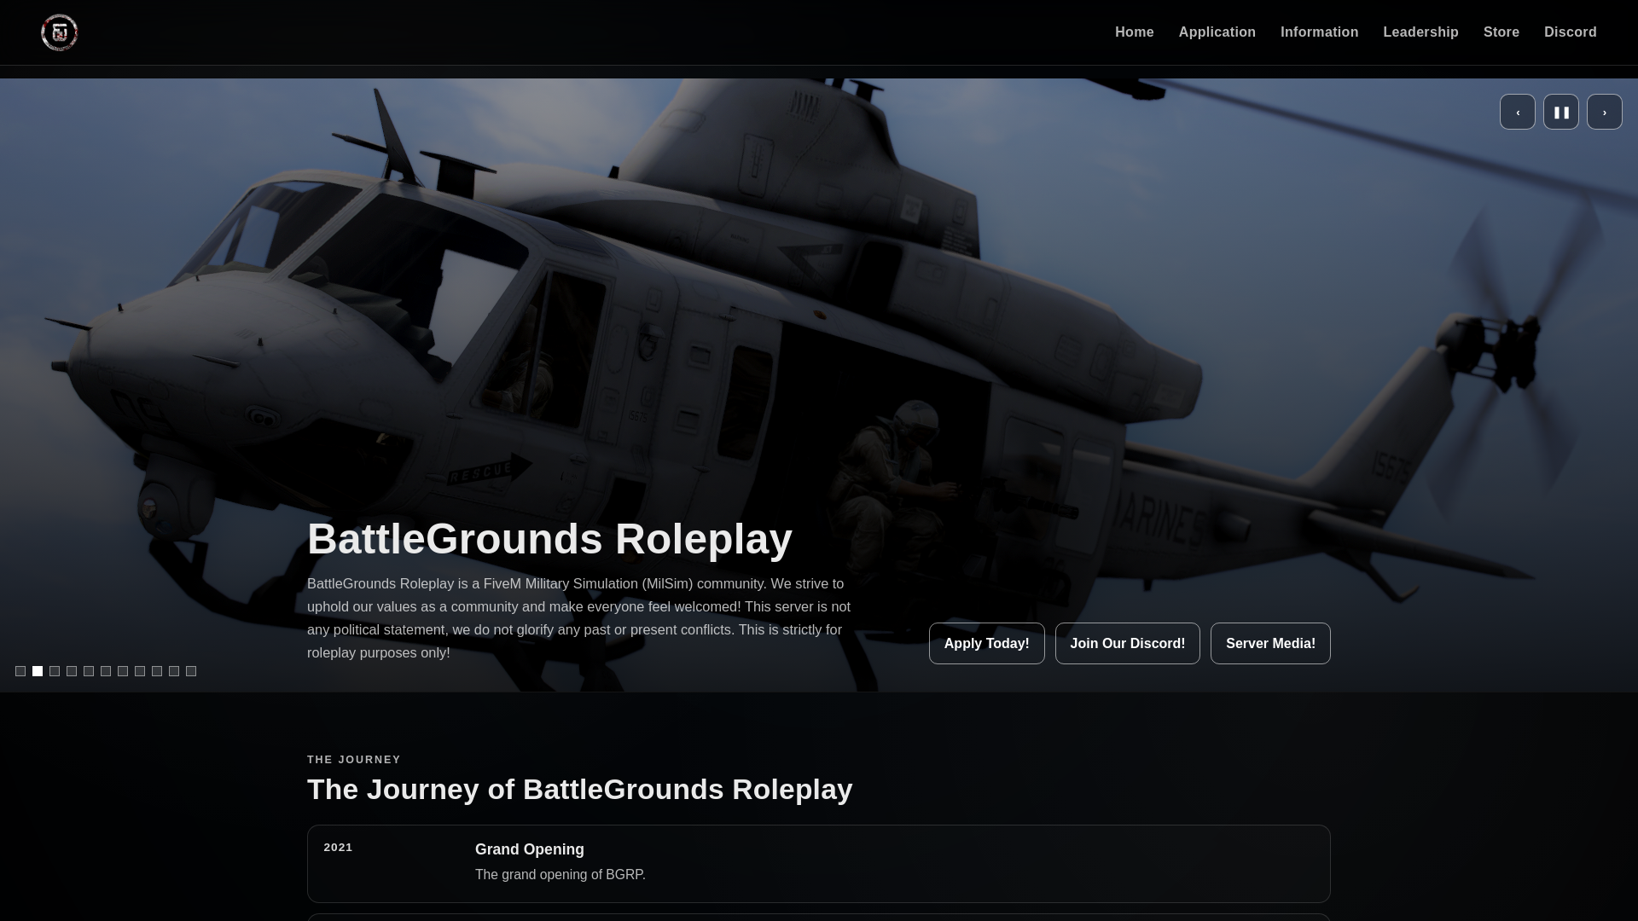Go to previous slide arrow
The image size is (1638, 921).
(1518, 112)
